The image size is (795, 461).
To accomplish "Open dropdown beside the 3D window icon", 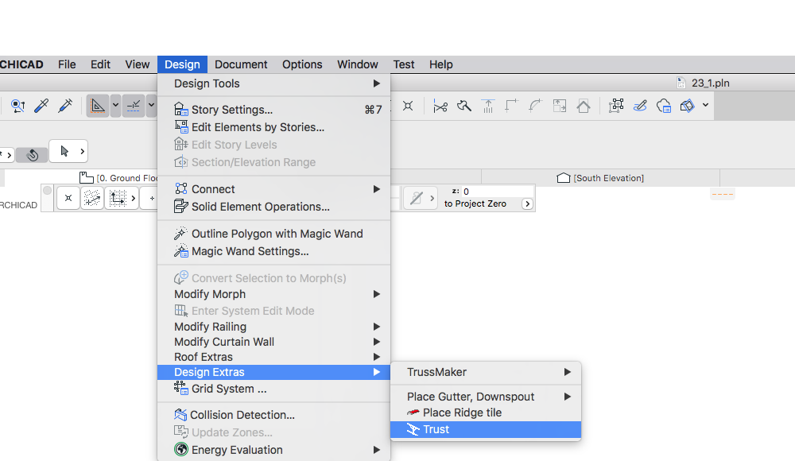I will click(x=705, y=106).
